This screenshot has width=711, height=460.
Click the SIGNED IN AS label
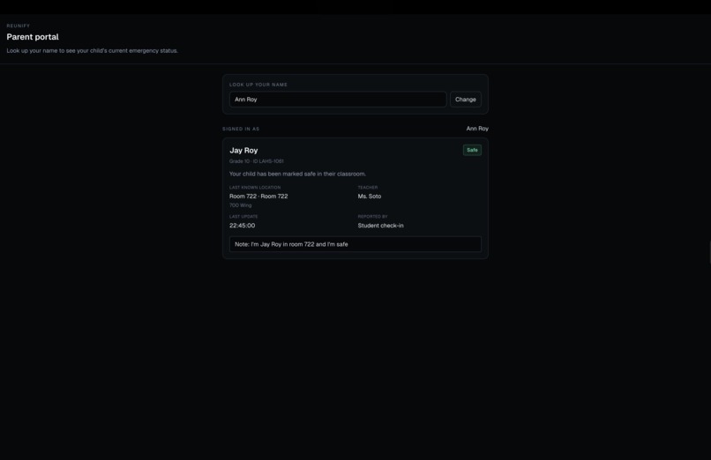(241, 129)
